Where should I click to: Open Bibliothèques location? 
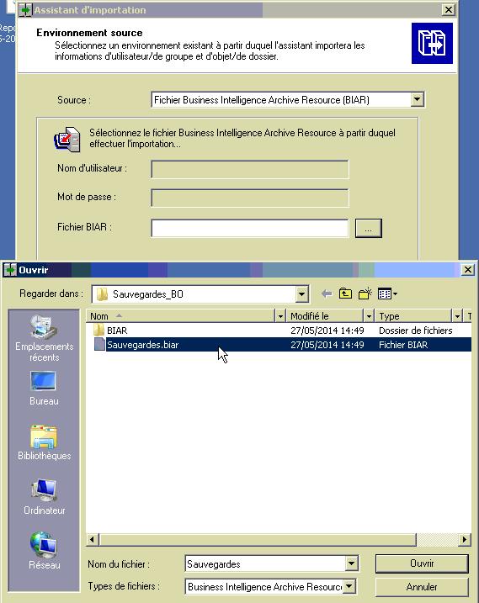click(45, 442)
